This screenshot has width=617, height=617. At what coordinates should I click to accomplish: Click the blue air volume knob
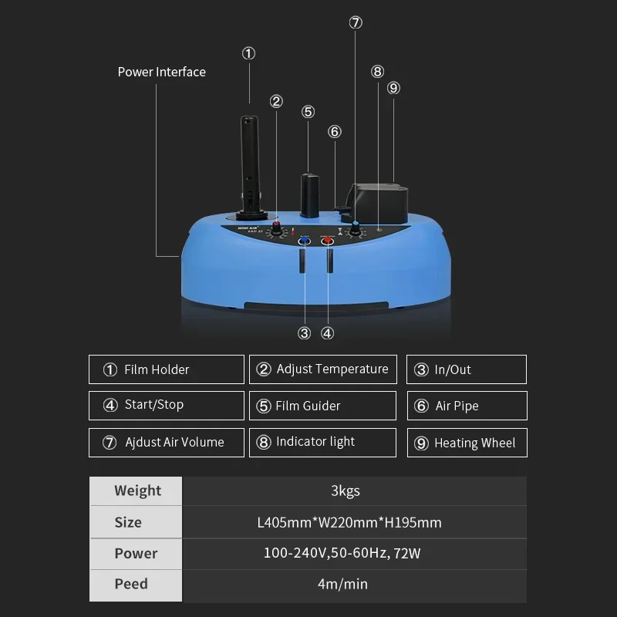click(356, 229)
